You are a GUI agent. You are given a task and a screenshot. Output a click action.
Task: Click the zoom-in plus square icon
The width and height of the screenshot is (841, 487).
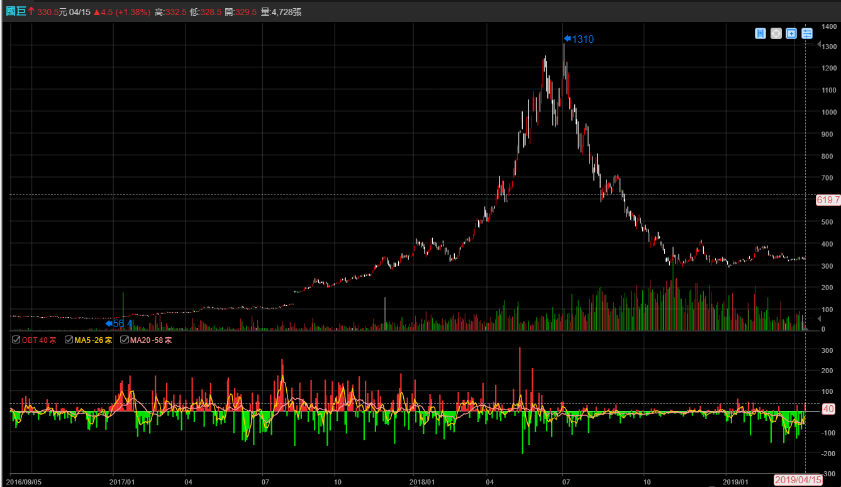tap(791, 33)
